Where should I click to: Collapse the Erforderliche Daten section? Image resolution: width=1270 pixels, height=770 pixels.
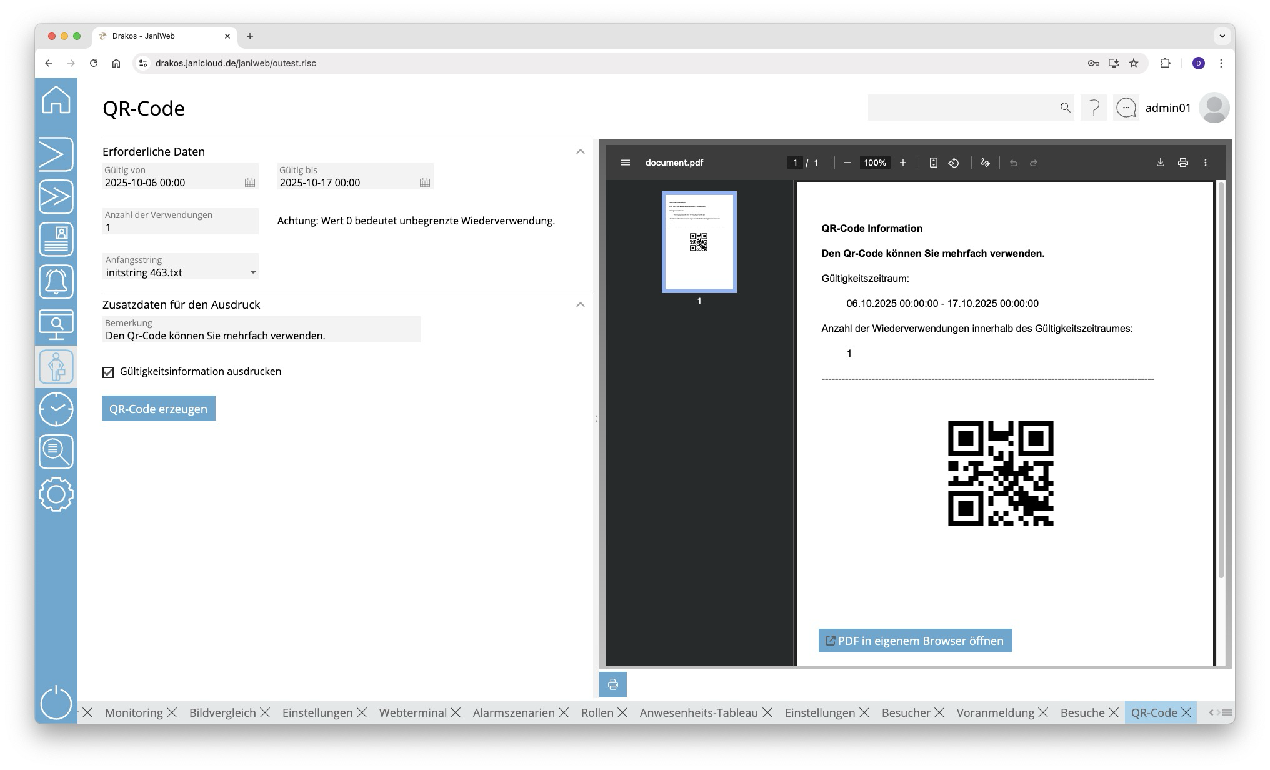point(580,151)
